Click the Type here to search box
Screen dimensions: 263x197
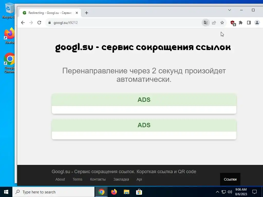coord(53,192)
